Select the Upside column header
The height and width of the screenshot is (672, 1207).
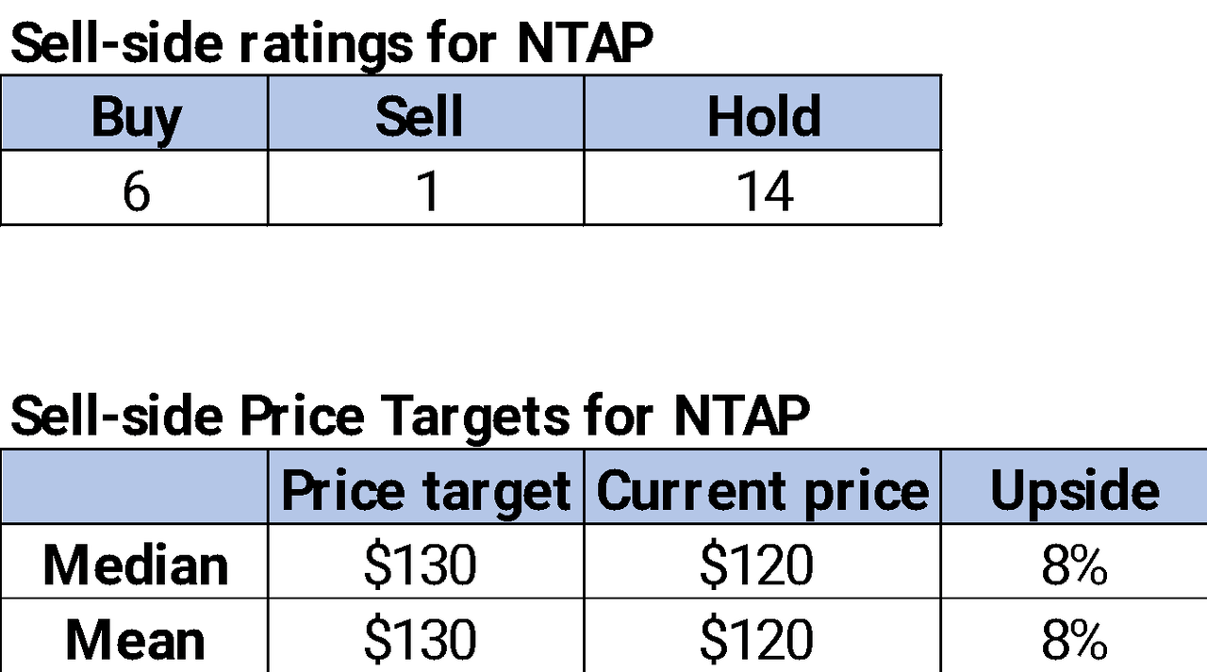[1074, 490]
